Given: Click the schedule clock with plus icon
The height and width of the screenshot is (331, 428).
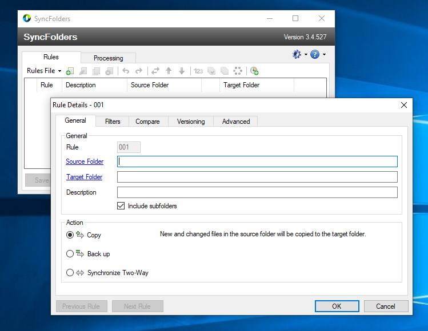Looking at the screenshot, I should point(254,71).
